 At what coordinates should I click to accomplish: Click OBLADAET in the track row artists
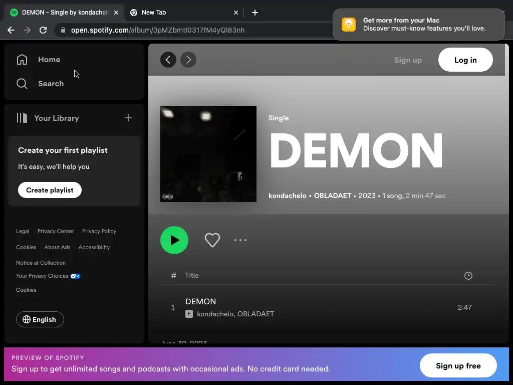255,314
